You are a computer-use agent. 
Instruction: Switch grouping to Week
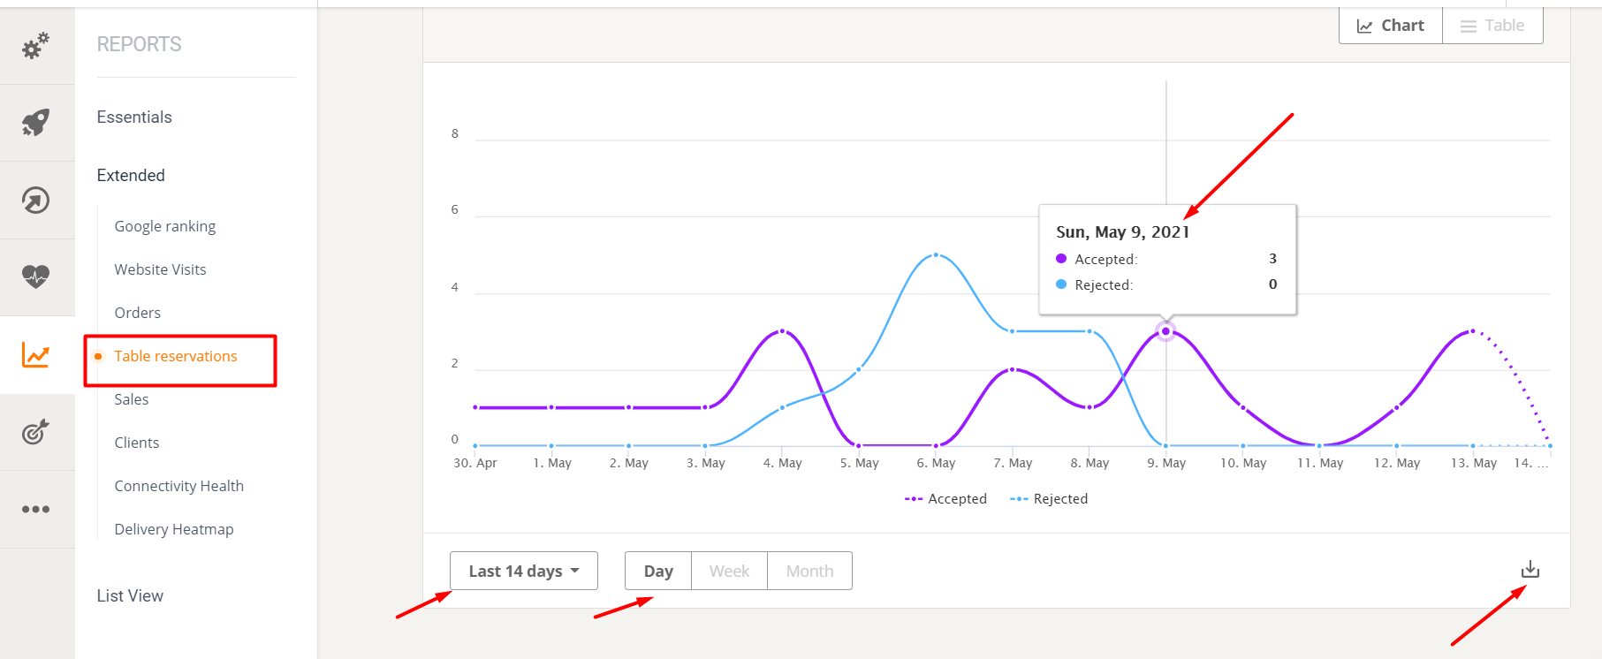(729, 571)
